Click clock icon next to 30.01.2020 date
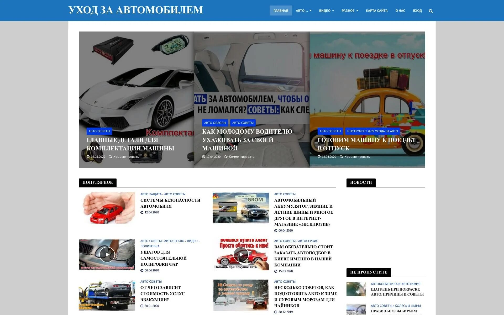Image resolution: width=504 pixels, height=315 pixels. pos(142,306)
